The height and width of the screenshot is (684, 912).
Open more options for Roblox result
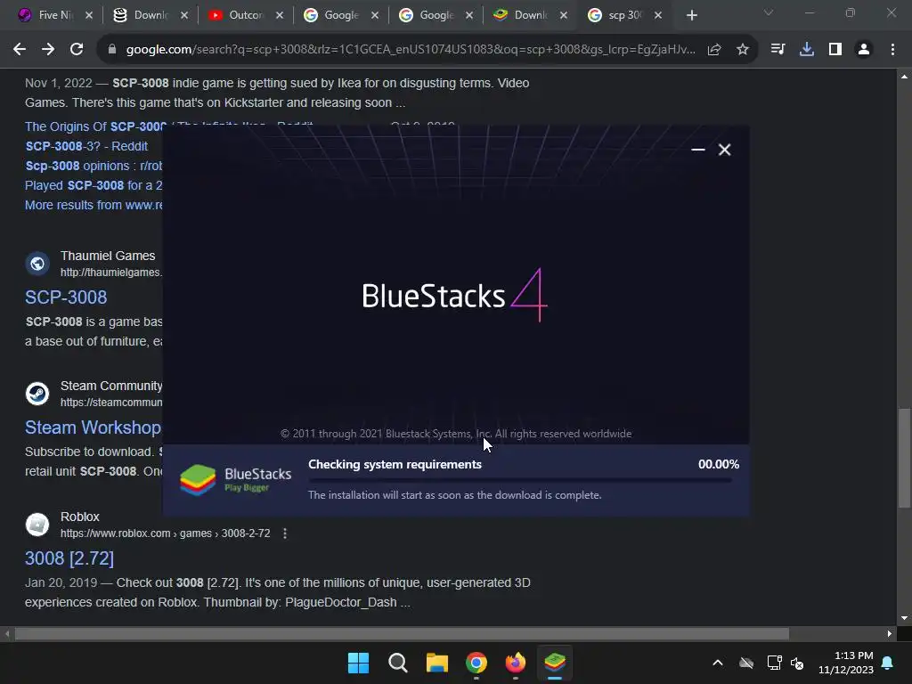click(x=285, y=533)
